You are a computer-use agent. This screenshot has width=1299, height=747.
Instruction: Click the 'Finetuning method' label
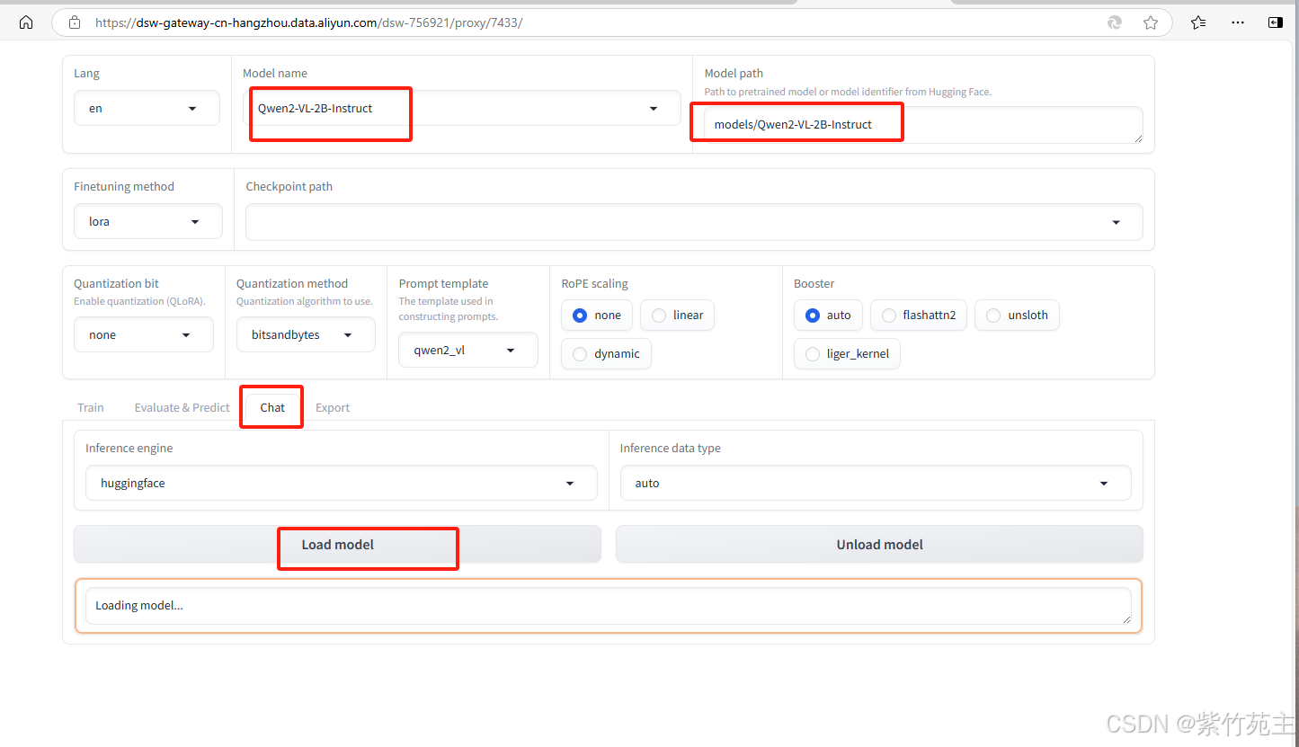coord(124,187)
